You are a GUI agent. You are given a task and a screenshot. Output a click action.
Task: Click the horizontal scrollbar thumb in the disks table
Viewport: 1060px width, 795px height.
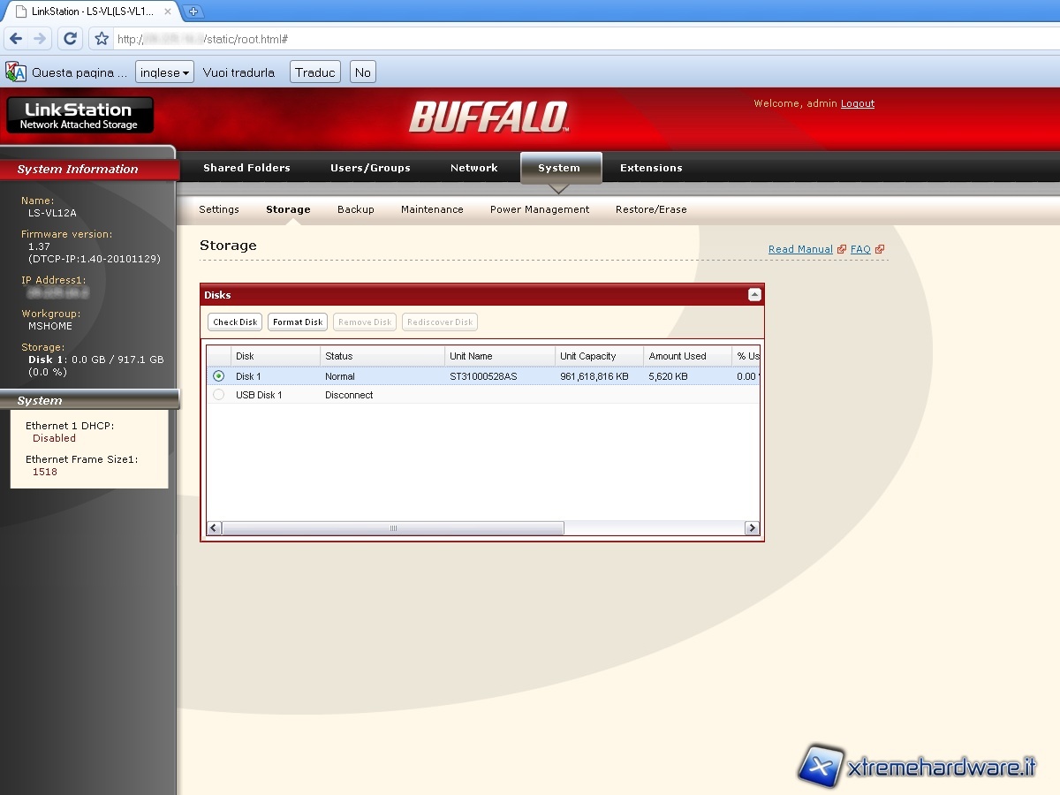click(x=393, y=528)
